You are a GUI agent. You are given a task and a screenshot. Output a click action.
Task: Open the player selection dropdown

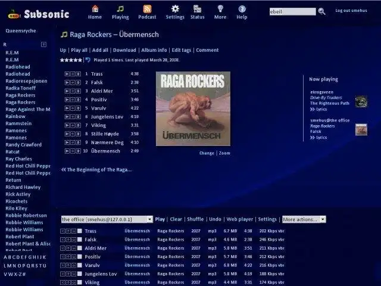(107, 219)
